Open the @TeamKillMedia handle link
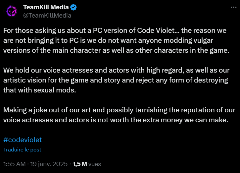240x173 pixels. pyautogui.click(x=47, y=15)
